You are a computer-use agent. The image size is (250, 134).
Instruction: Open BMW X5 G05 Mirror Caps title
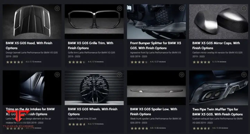tap(216, 45)
